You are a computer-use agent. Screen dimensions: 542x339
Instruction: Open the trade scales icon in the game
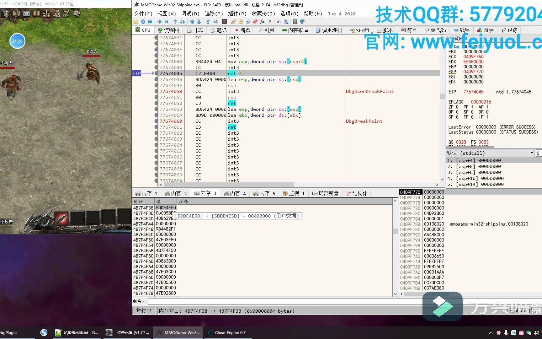tap(46, 13)
